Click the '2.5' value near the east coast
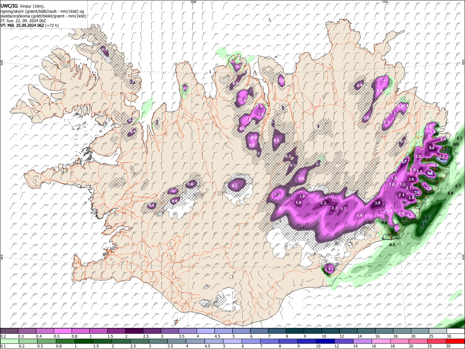The width and height of the screenshot is (465, 349). coord(442,156)
